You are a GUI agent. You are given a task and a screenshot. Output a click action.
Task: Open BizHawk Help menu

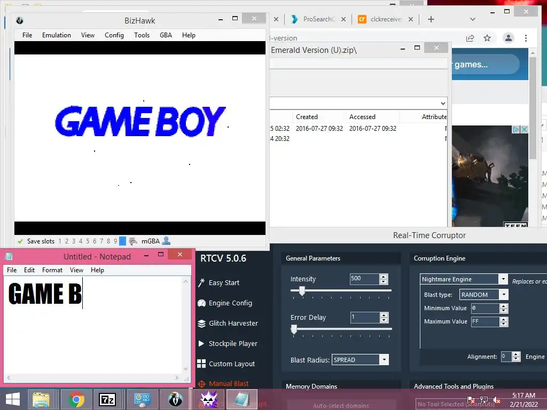189,35
